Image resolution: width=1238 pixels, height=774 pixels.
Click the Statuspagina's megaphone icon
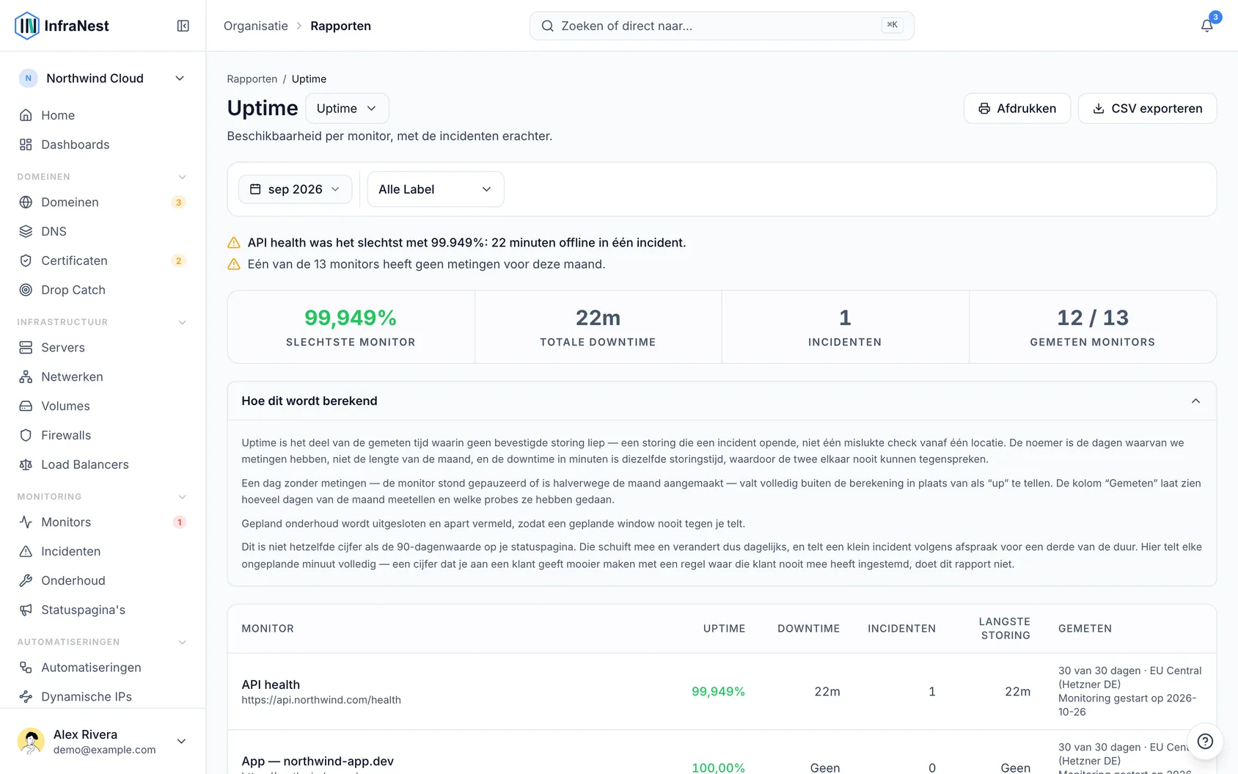tap(26, 610)
